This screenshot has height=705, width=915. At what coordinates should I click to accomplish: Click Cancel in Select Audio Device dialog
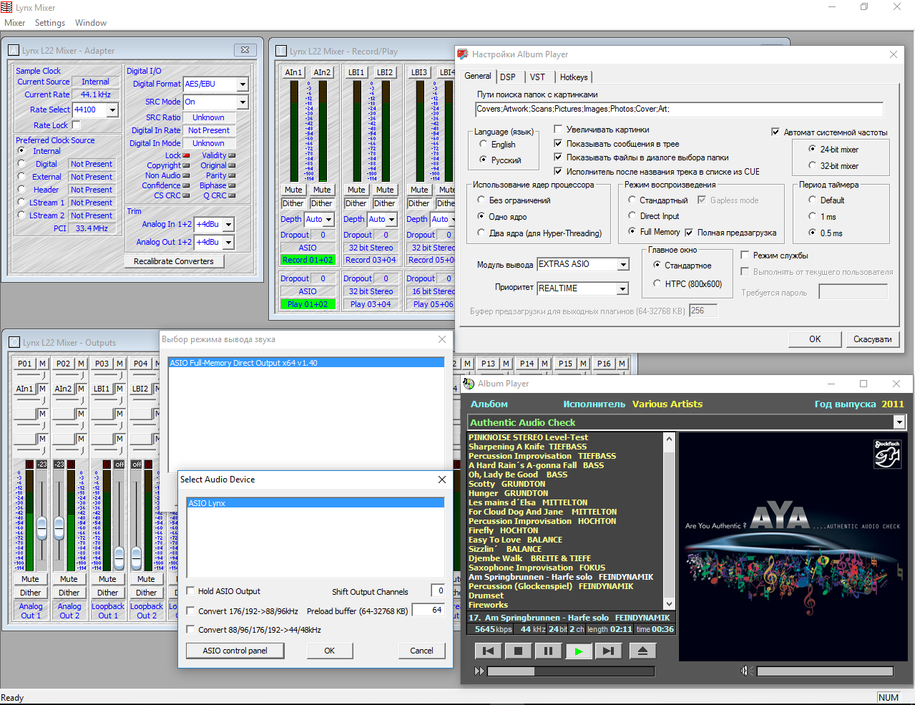(421, 651)
